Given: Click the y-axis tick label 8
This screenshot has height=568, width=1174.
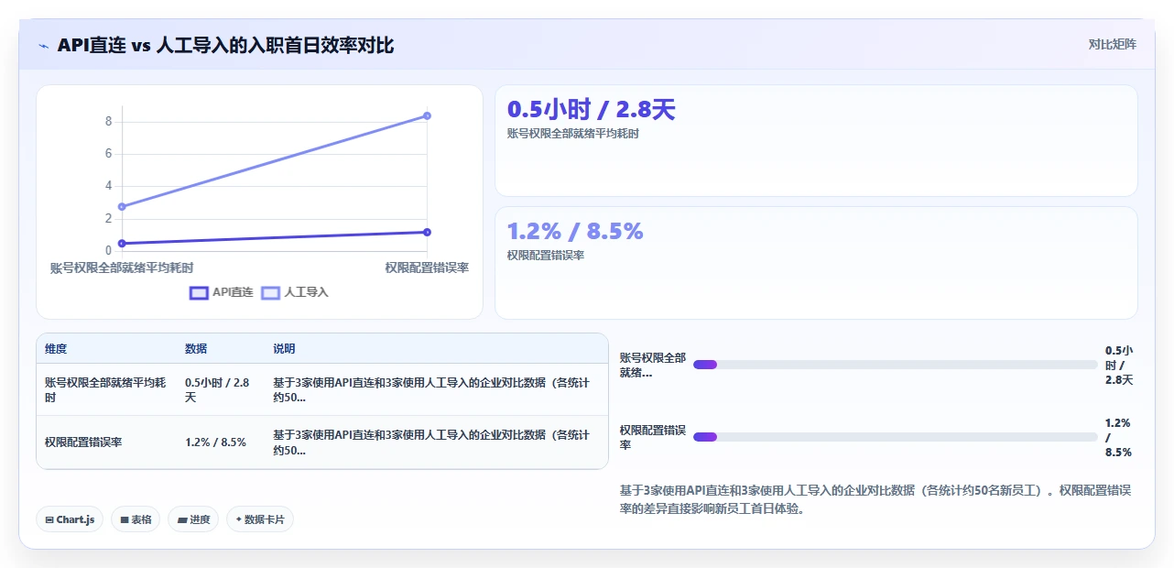Looking at the screenshot, I should click(x=108, y=121).
